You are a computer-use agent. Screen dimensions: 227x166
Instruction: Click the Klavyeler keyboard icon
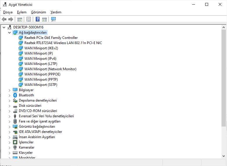(x=15, y=153)
